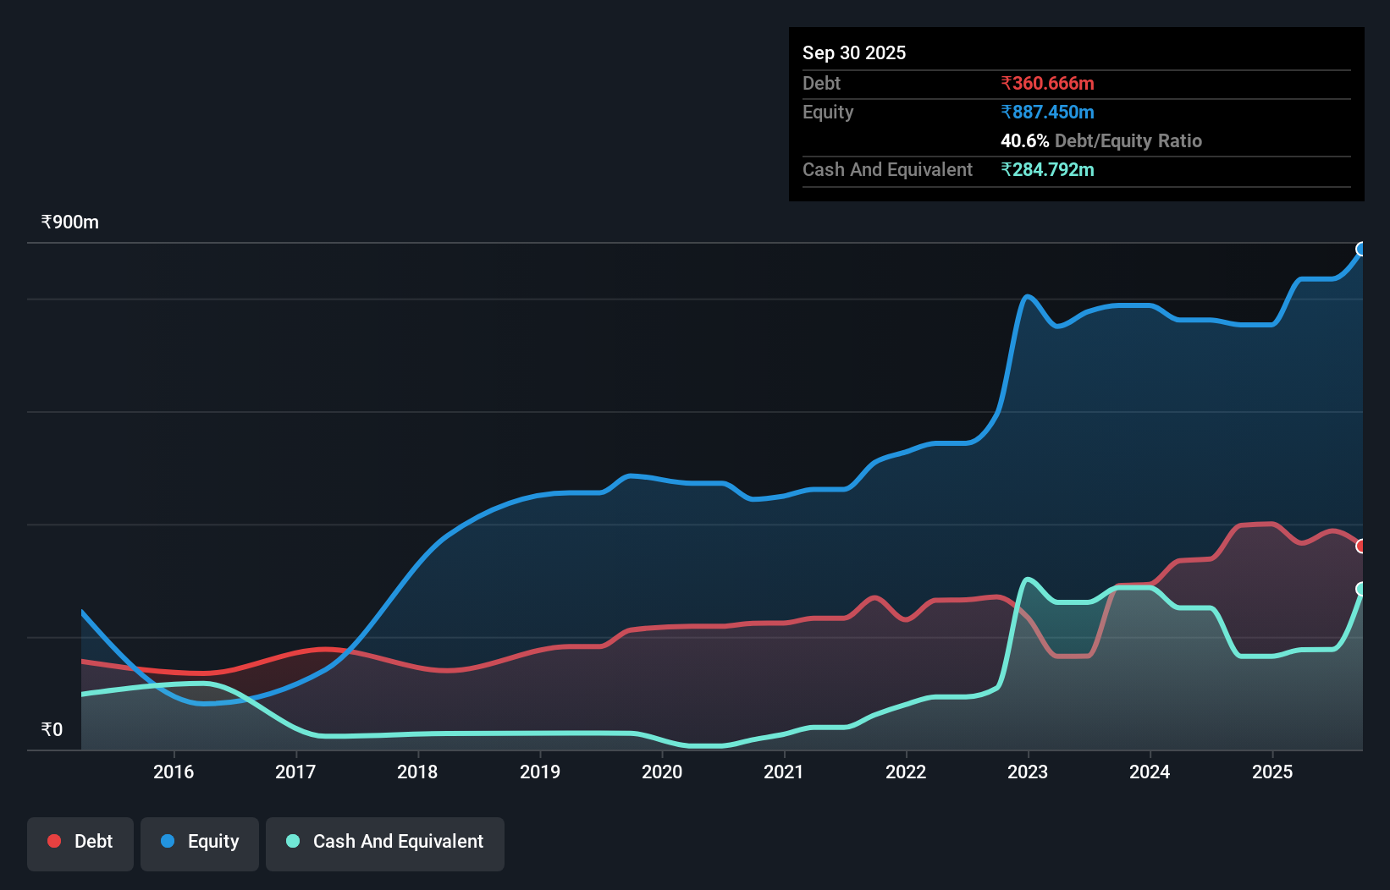The width and height of the screenshot is (1390, 890).
Task: Click the red Debt legend dot
Action: pyautogui.click(x=54, y=841)
